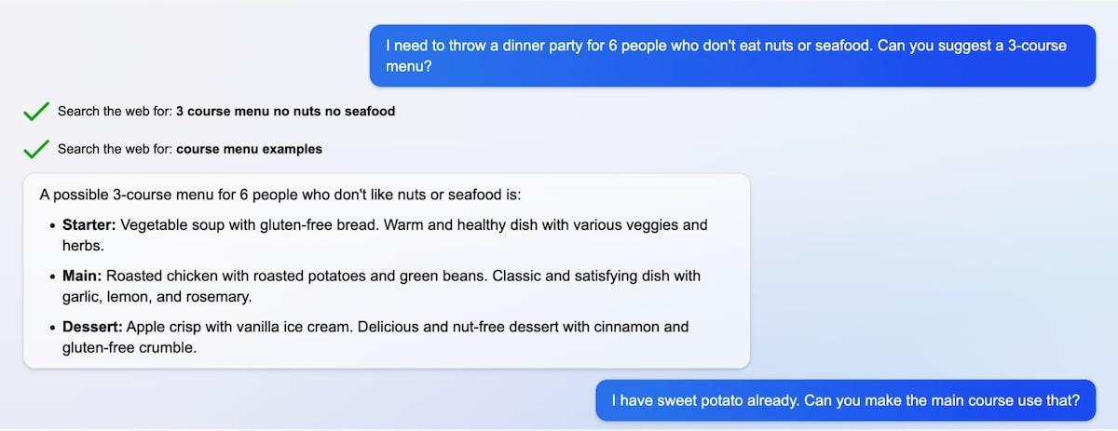Click the bullet point before the Main item
This screenshot has width=1118, height=431.
click(51, 277)
